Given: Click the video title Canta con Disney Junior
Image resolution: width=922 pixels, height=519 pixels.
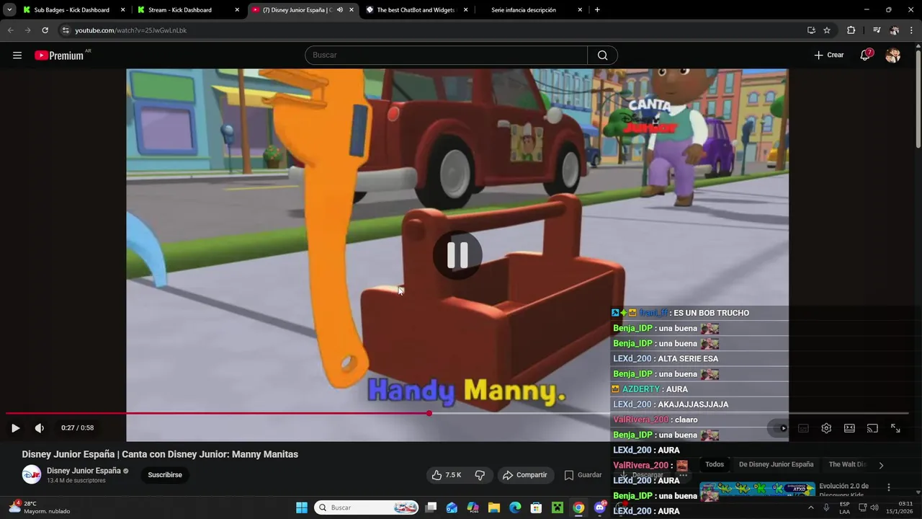Looking at the screenshot, I should 160,454.
